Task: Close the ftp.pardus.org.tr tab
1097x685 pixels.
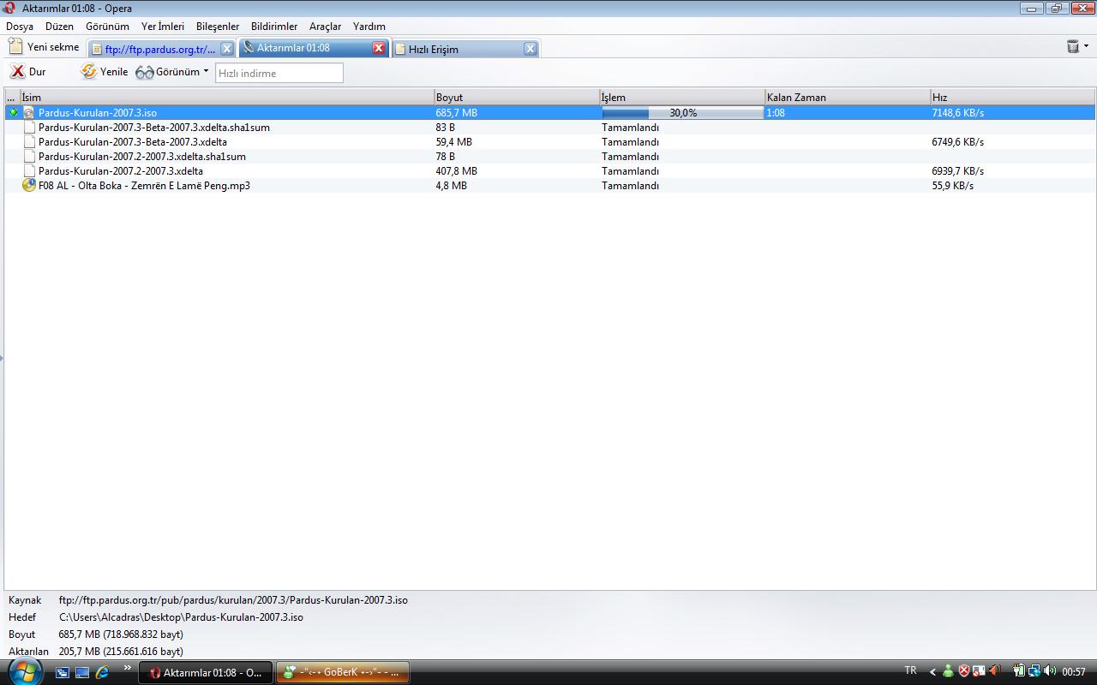Action: [227, 49]
